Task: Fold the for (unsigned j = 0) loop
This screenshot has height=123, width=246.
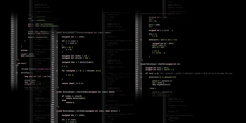Action: (x=57, y=70)
